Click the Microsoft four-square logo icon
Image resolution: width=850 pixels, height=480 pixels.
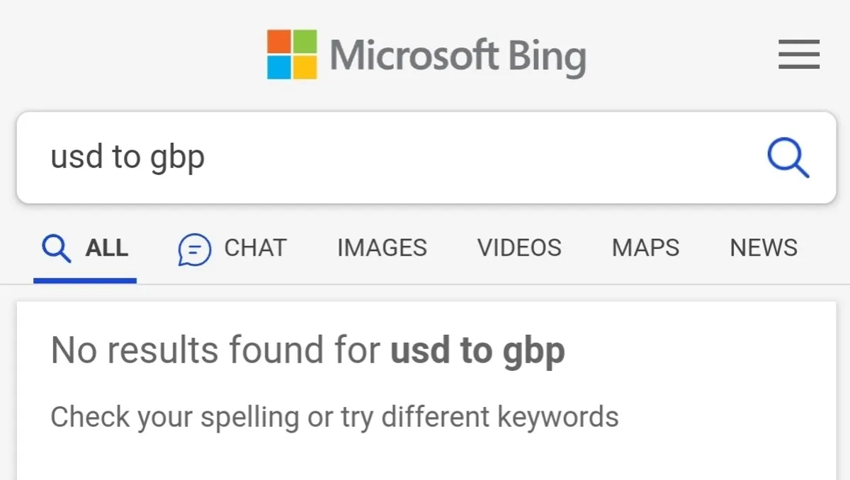pyautogui.click(x=291, y=55)
